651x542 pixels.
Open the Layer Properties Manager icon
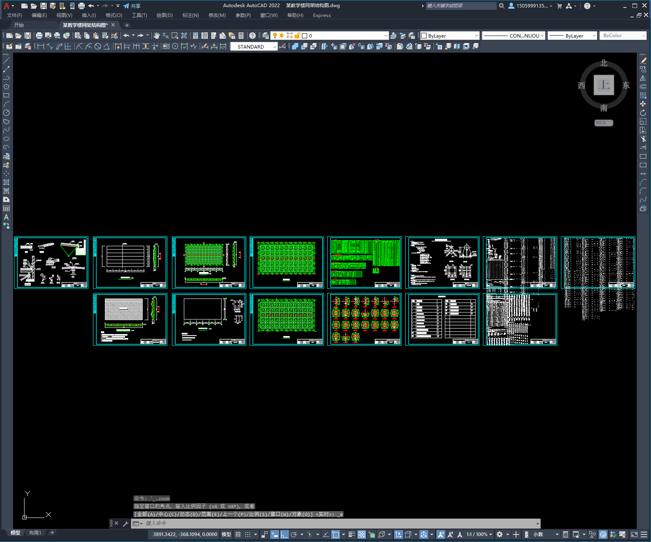[266, 36]
